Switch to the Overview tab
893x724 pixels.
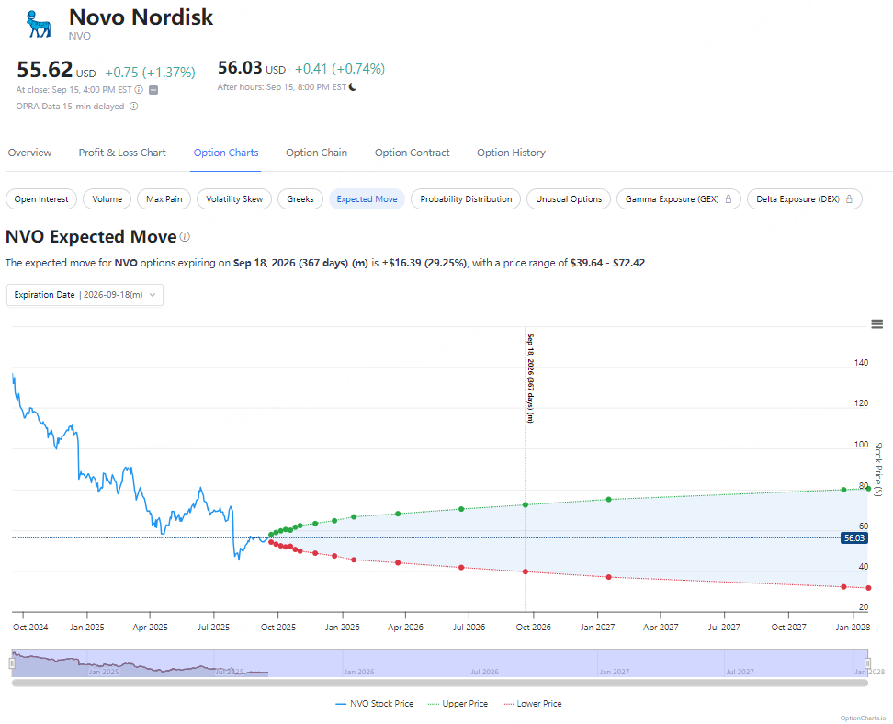click(29, 153)
